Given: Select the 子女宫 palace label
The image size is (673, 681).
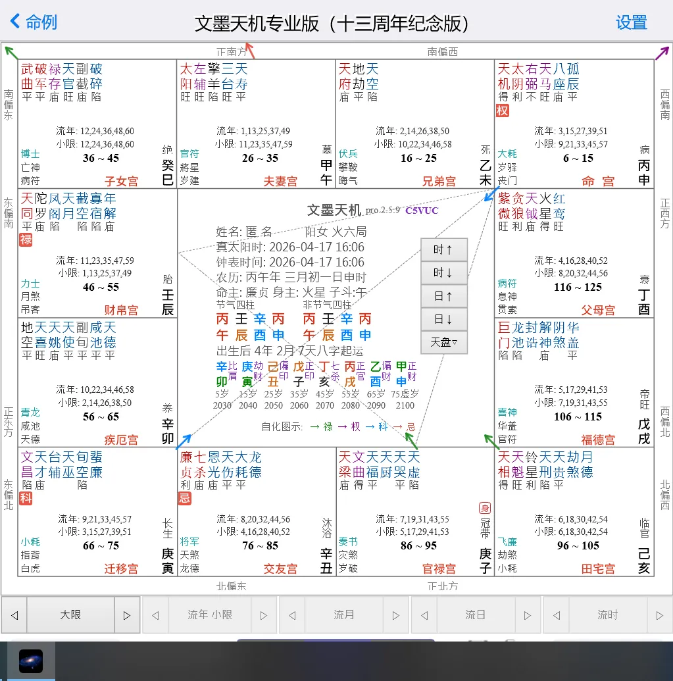Looking at the screenshot, I should tap(121, 181).
